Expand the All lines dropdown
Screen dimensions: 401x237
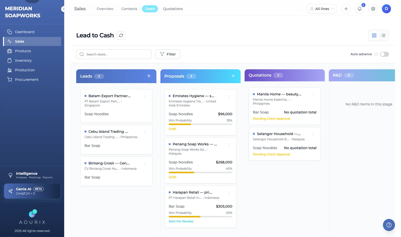point(322,9)
